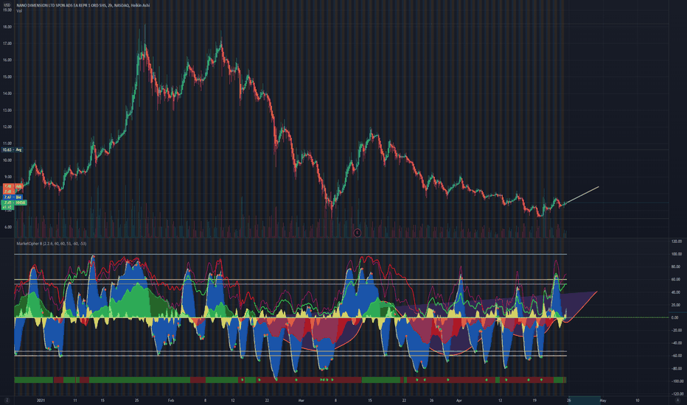
Task: Click the blue Bid price label
Action: point(13,197)
